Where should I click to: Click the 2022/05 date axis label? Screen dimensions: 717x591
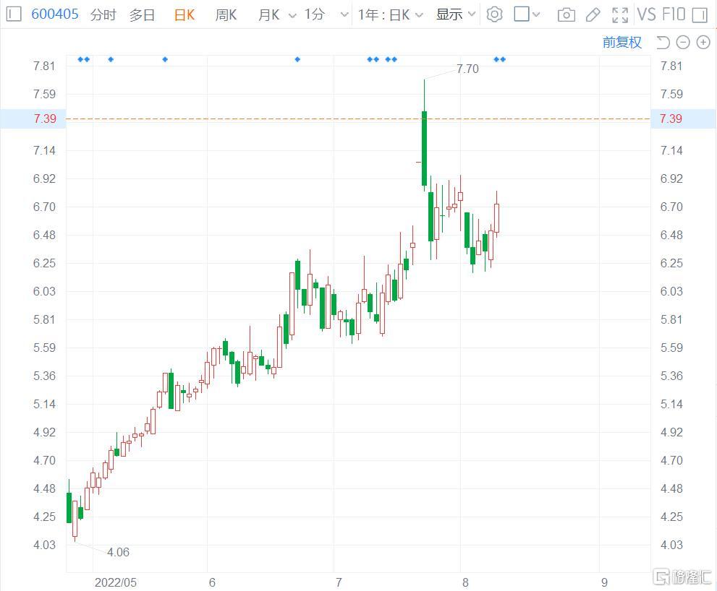pyautogui.click(x=115, y=582)
